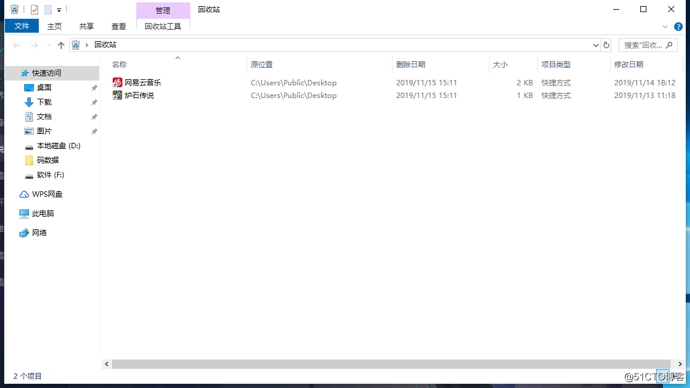Open 文档 in navigation pane
Screen dimensions: 690x388
[44, 117]
